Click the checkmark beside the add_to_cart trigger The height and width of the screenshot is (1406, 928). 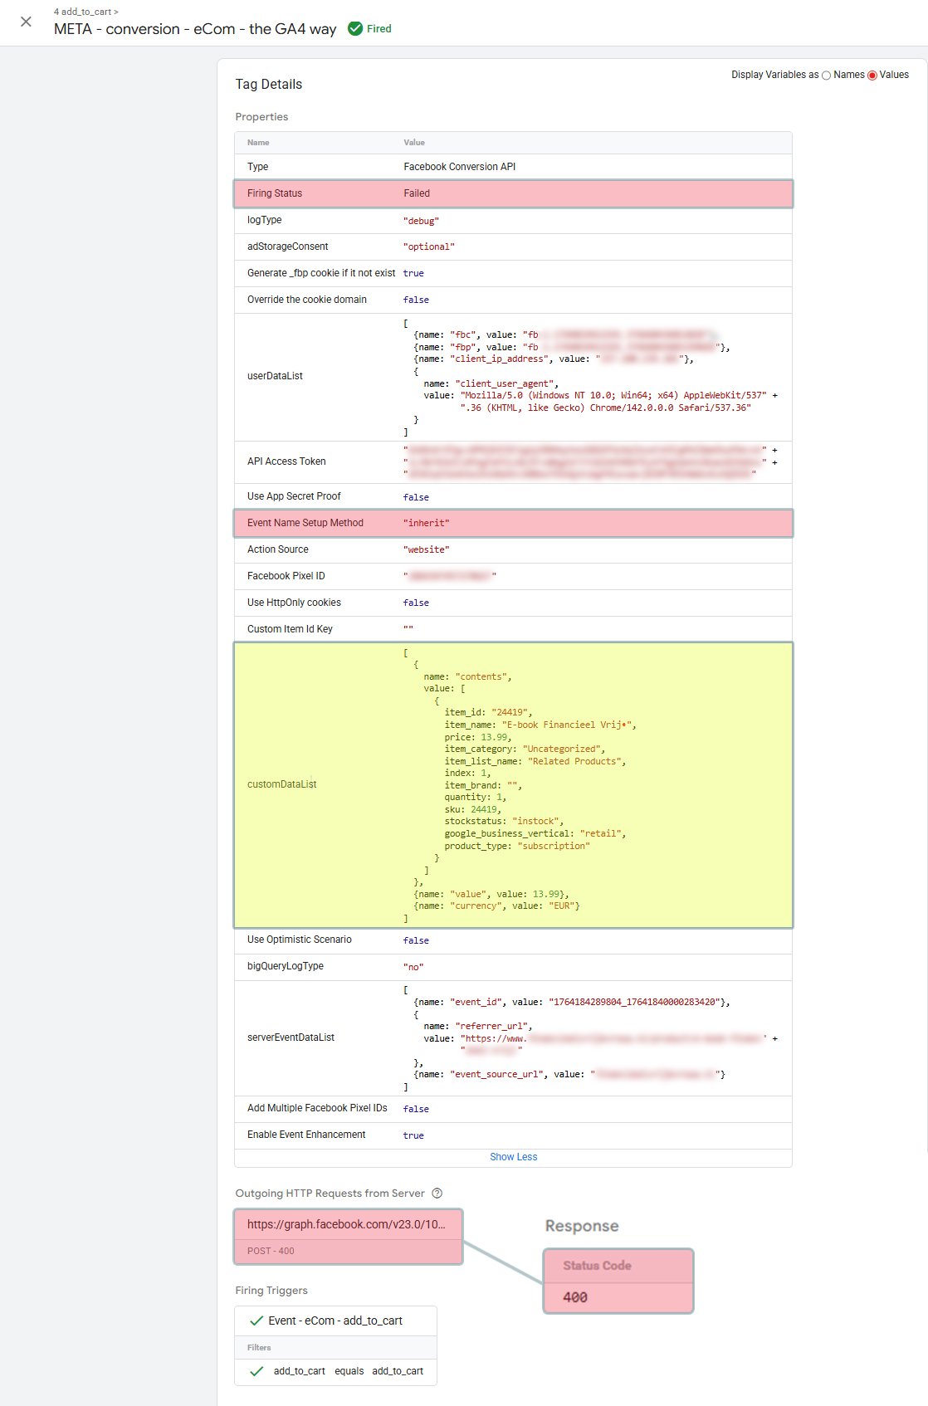click(x=256, y=1321)
